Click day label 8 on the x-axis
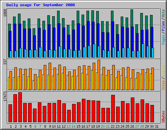 pos(45,126)
